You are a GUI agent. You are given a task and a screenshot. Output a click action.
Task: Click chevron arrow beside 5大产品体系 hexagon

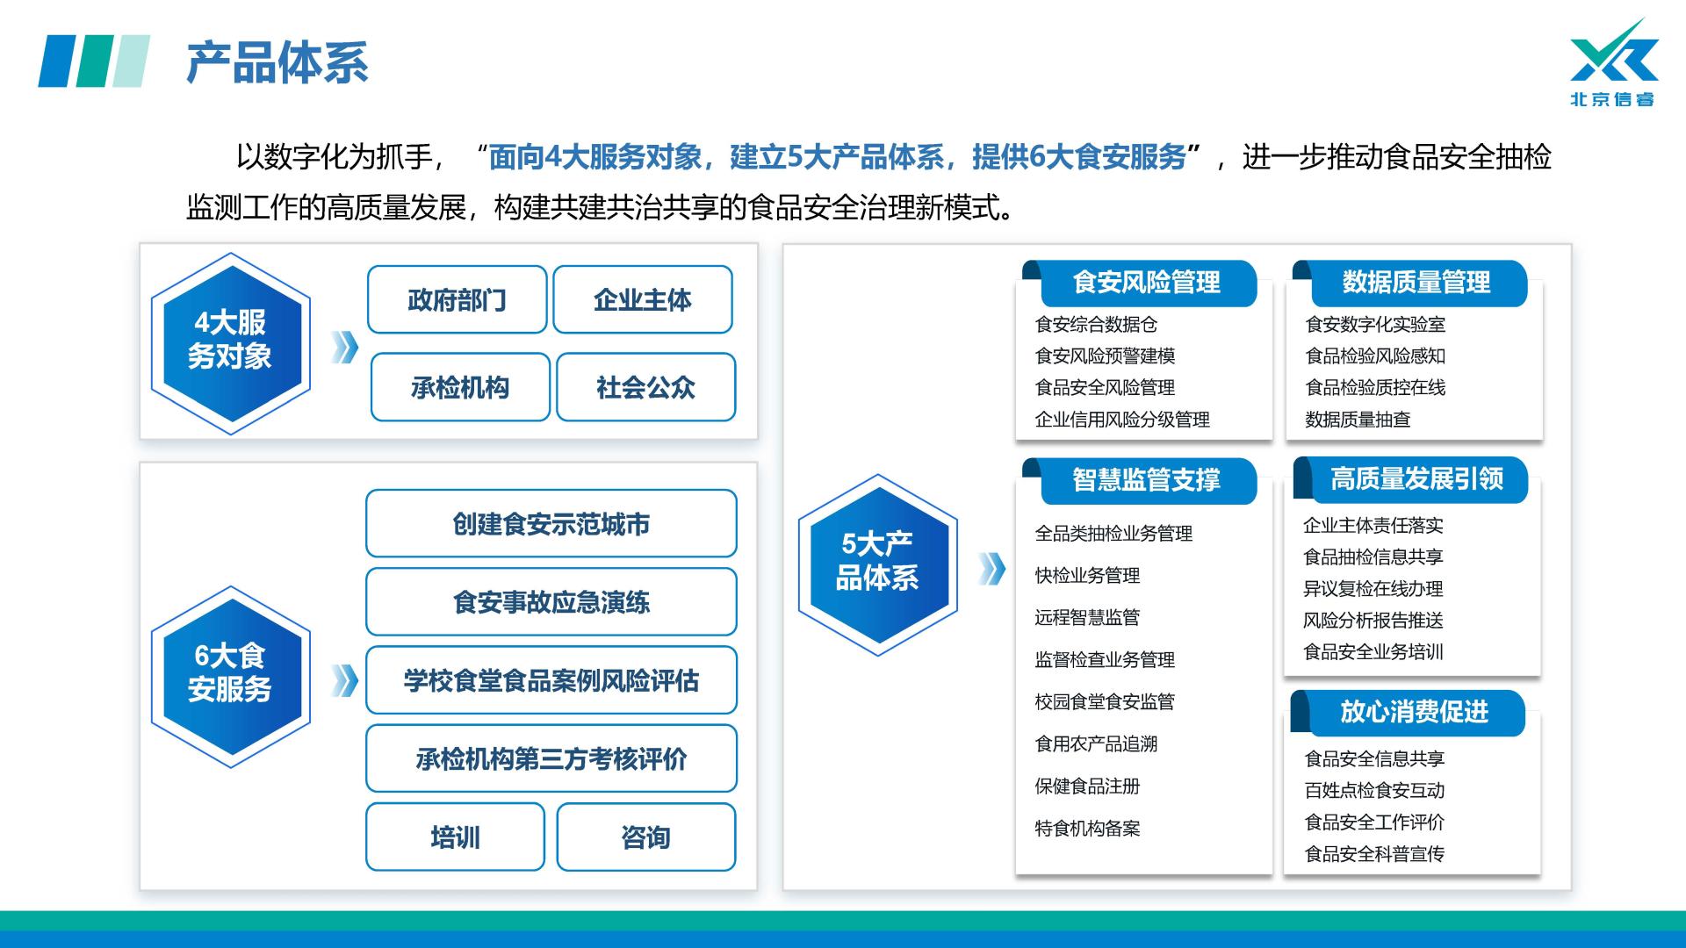coord(991,569)
